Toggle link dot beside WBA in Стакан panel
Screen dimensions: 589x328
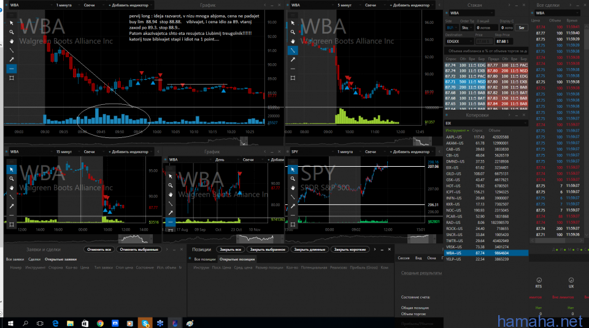447,13
